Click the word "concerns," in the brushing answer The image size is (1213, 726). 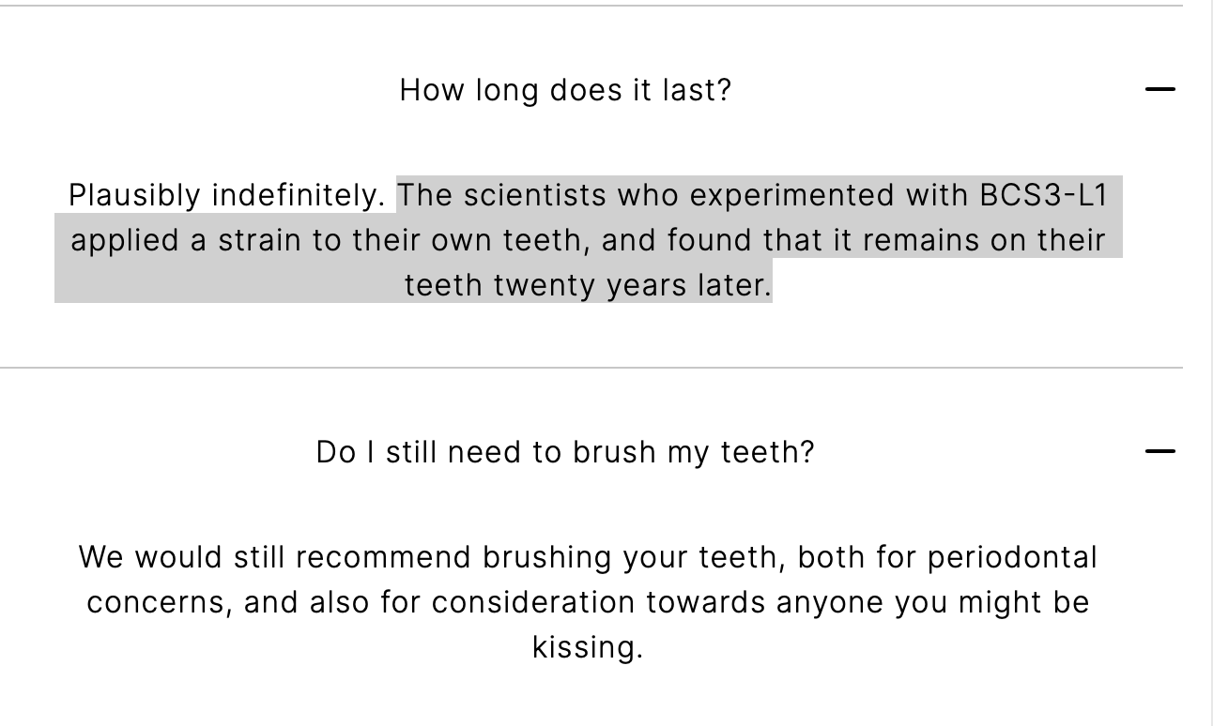[159, 602]
